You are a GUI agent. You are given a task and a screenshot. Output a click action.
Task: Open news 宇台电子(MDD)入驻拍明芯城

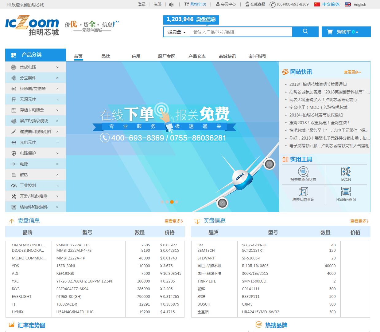click(x=318, y=107)
